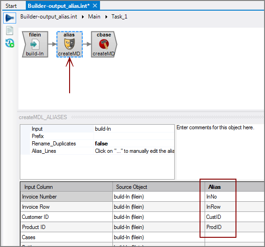Close the Builder-output_alias.int tab

tap(95, 6)
